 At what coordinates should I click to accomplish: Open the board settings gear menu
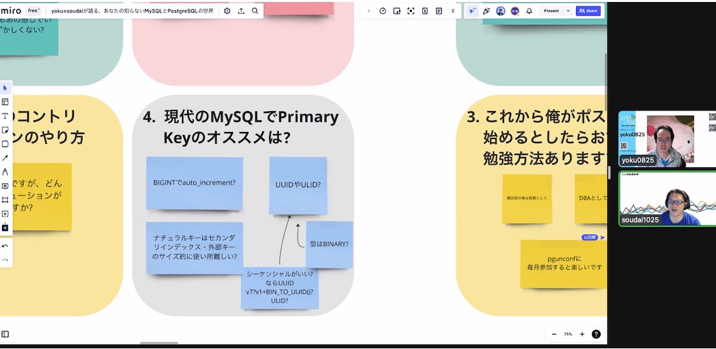point(227,11)
